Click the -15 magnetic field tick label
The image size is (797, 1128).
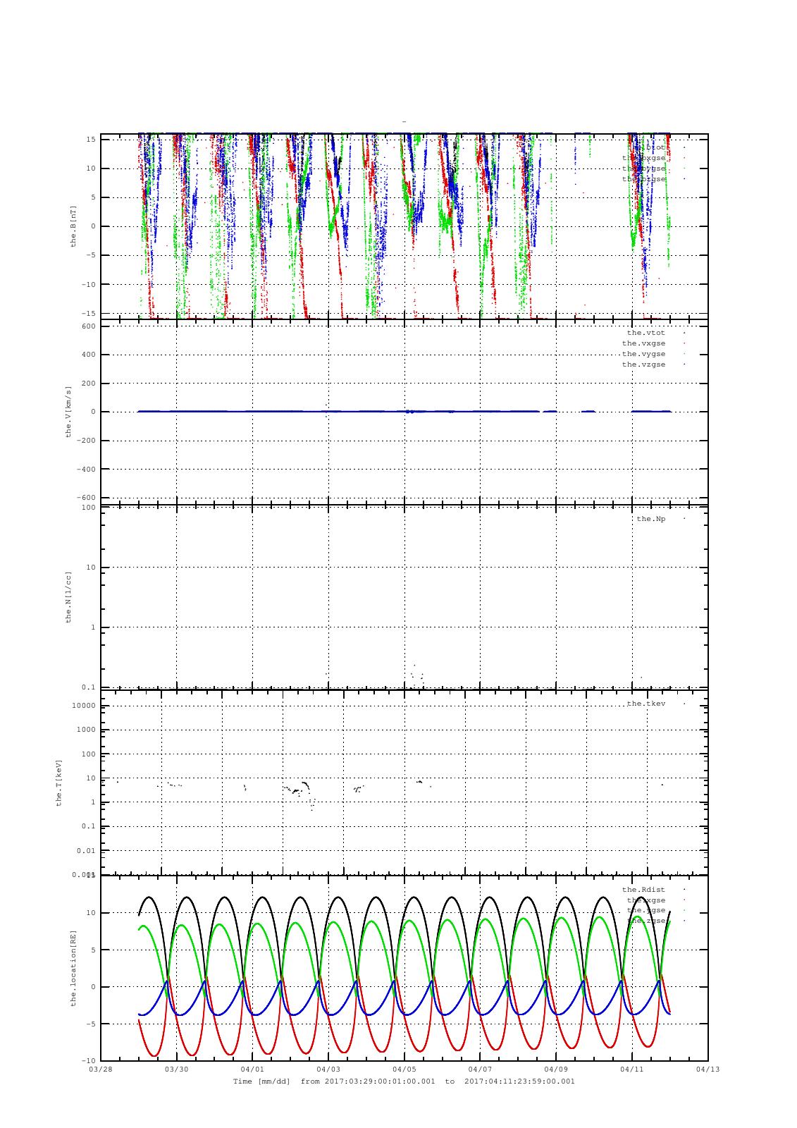click(x=88, y=313)
